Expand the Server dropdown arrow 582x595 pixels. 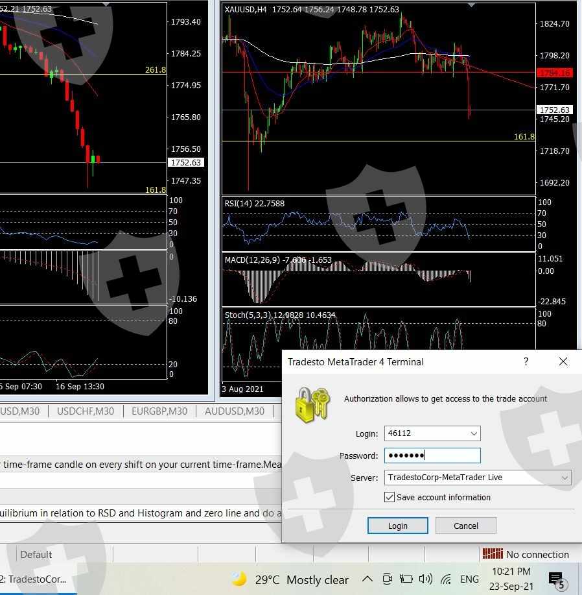[565, 478]
